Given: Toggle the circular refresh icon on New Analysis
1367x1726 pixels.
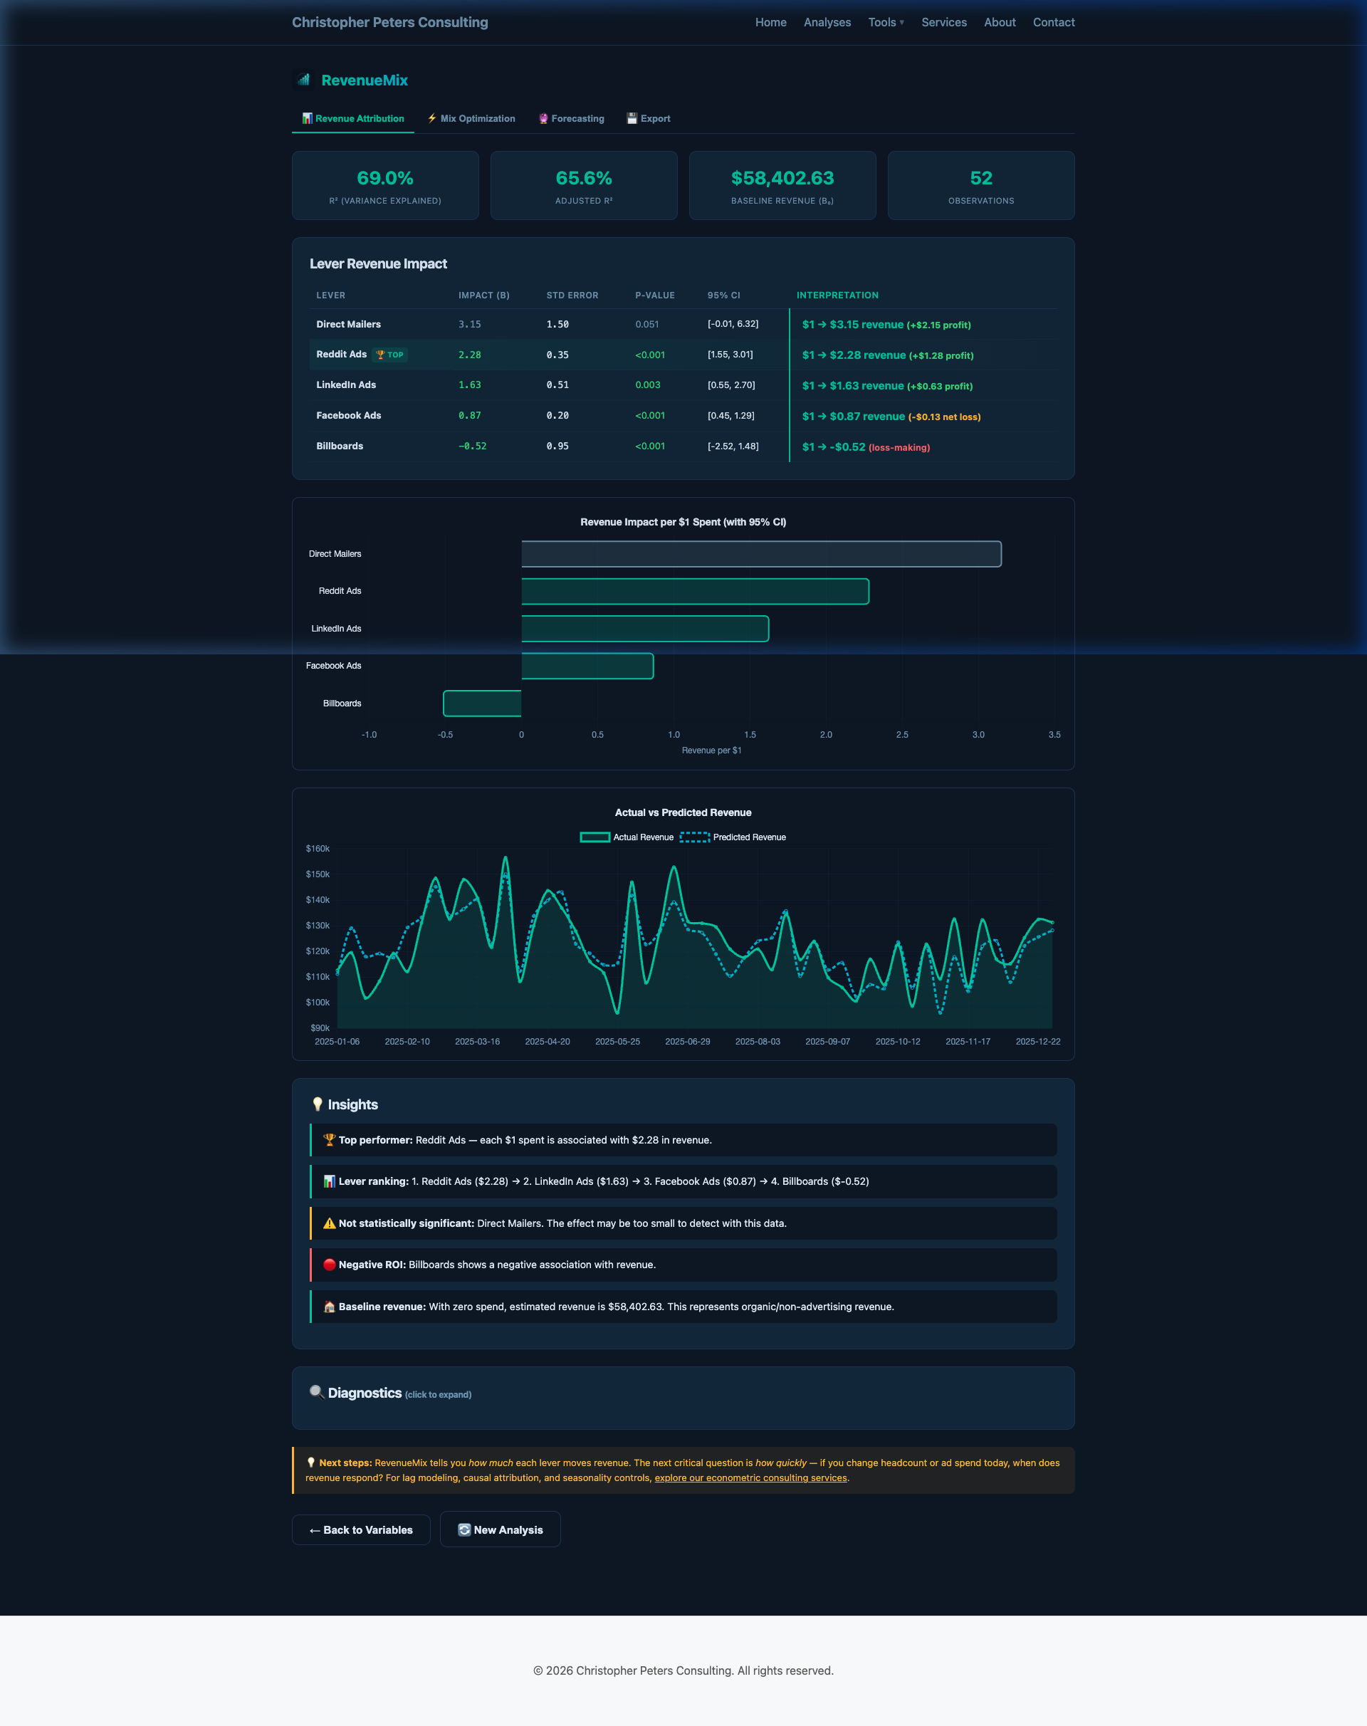Looking at the screenshot, I should pyautogui.click(x=464, y=1529).
